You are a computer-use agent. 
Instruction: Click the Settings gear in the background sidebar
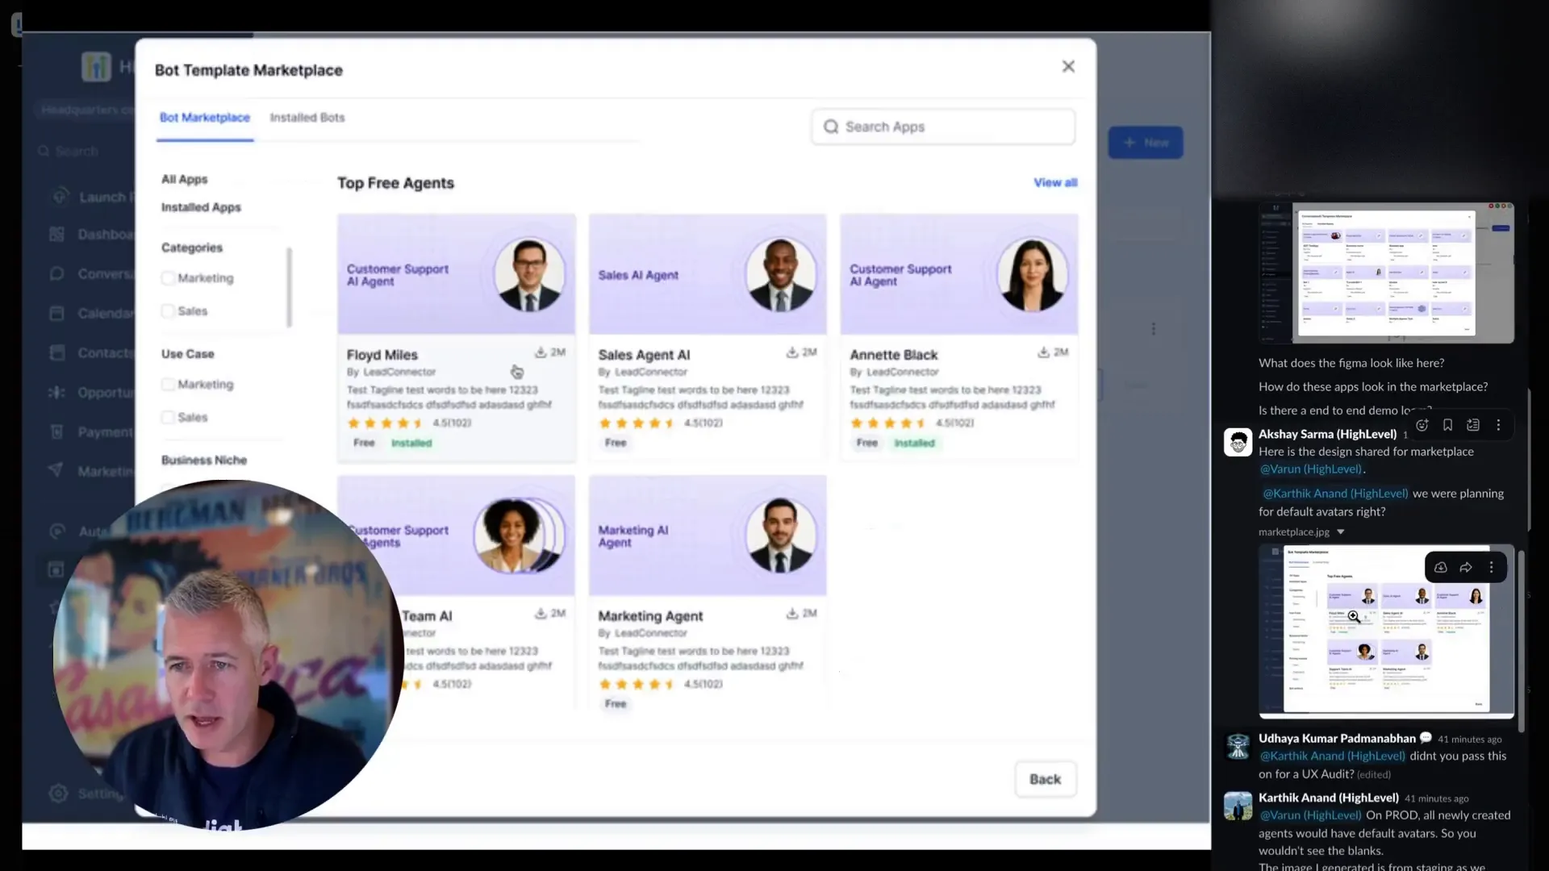[58, 794]
